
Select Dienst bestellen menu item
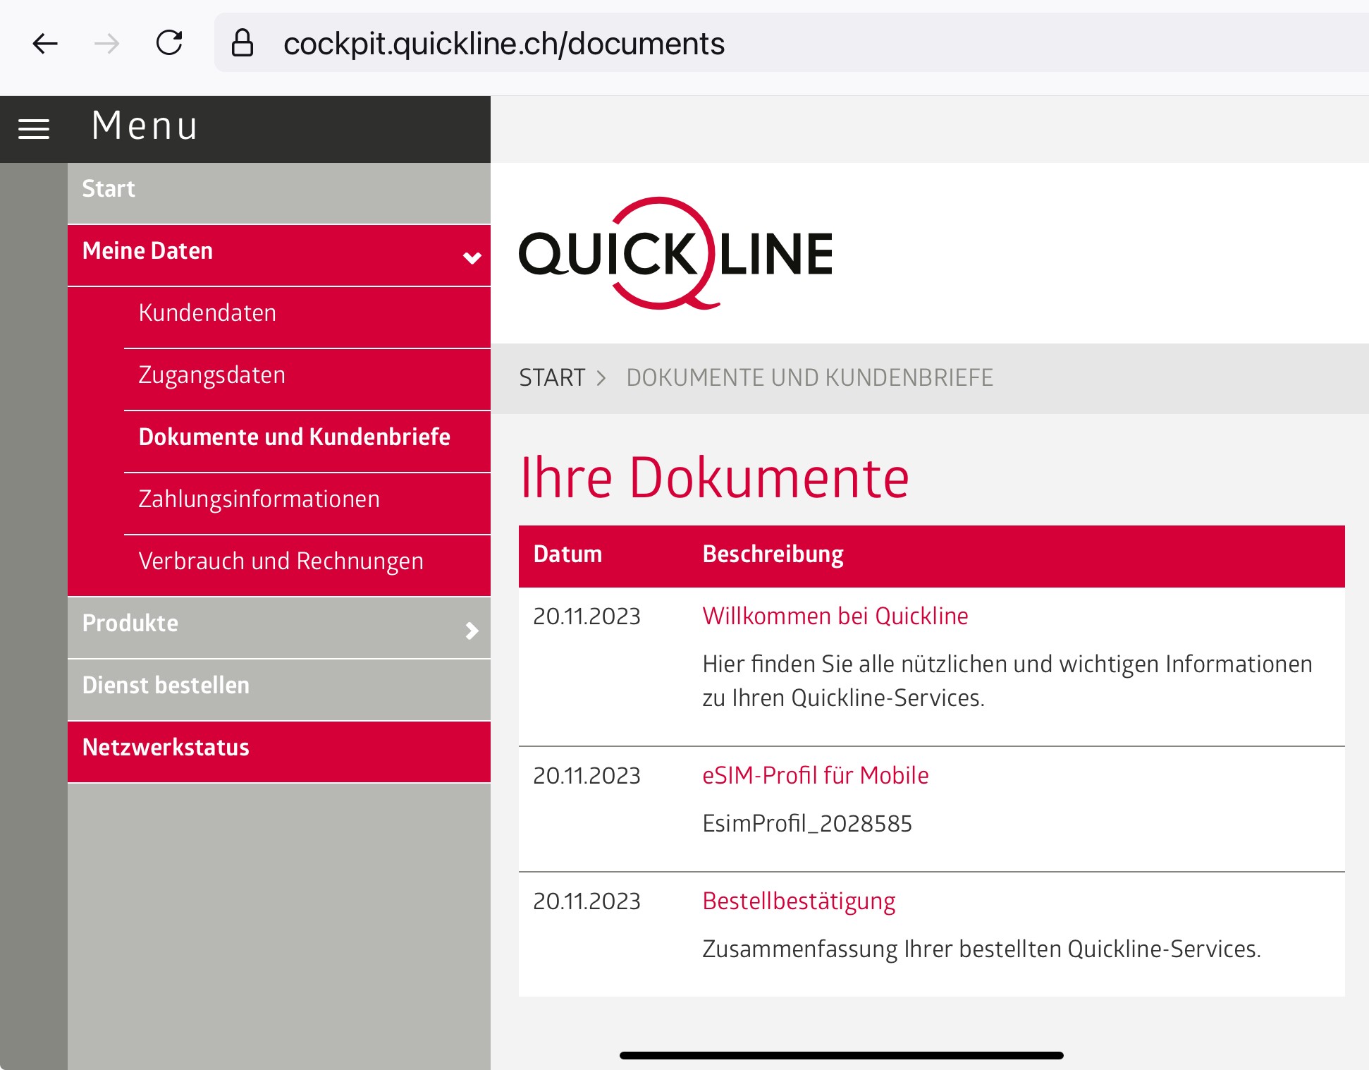[x=166, y=686]
